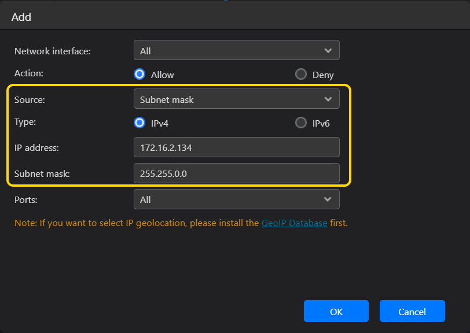Confirm the rule with OK button
This screenshot has height=333, width=470.
336,311
